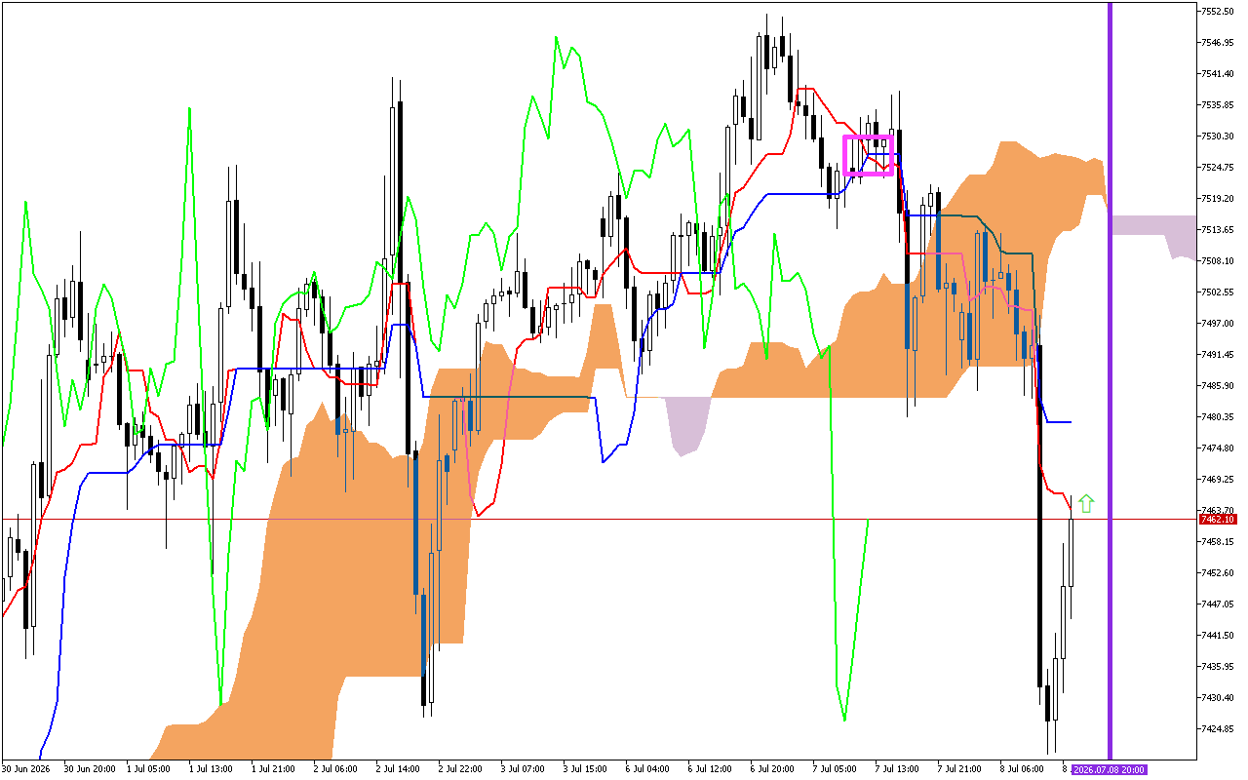Click price axis label 7435.95

pyautogui.click(x=1217, y=667)
